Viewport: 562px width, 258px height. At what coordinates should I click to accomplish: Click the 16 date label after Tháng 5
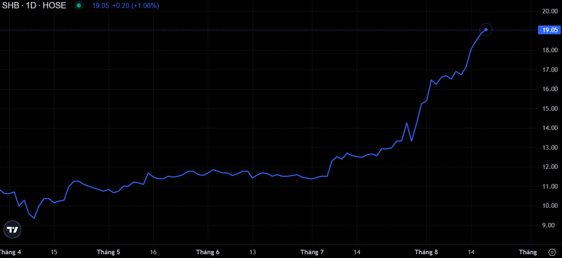tap(153, 252)
